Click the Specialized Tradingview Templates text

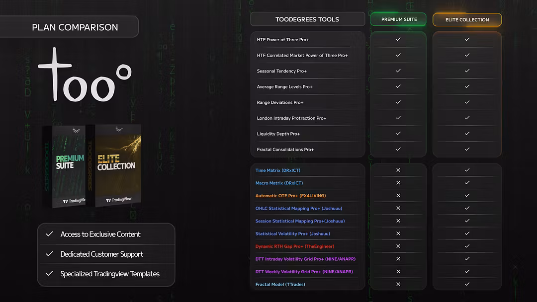[x=110, y=274]
